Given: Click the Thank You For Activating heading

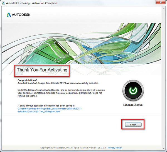Looking at the screenshot, I should pyautogui.click(x=42, y=70).
